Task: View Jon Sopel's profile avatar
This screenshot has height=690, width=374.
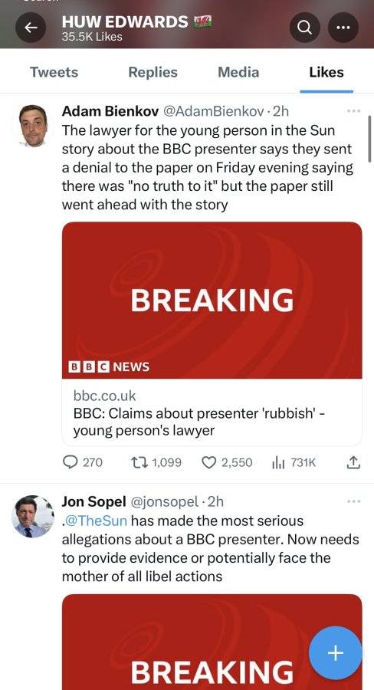Action: [x=32, y=517]
